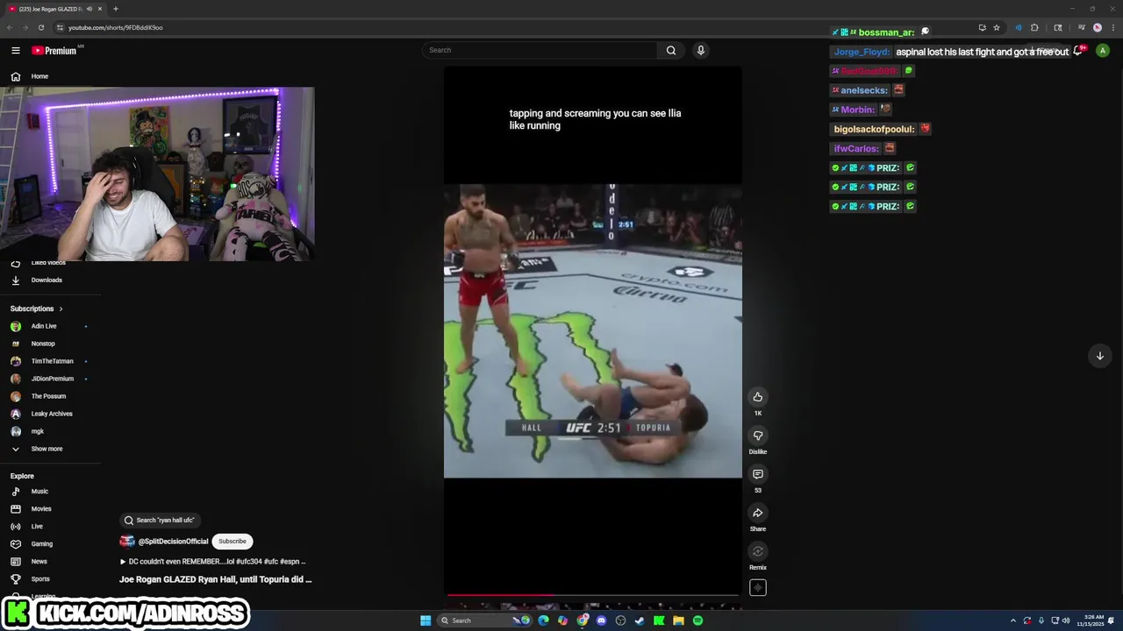Open the Windows Start menu
Image resolution: width=1123 pixels, height=631 pixels.
(426, 620)
